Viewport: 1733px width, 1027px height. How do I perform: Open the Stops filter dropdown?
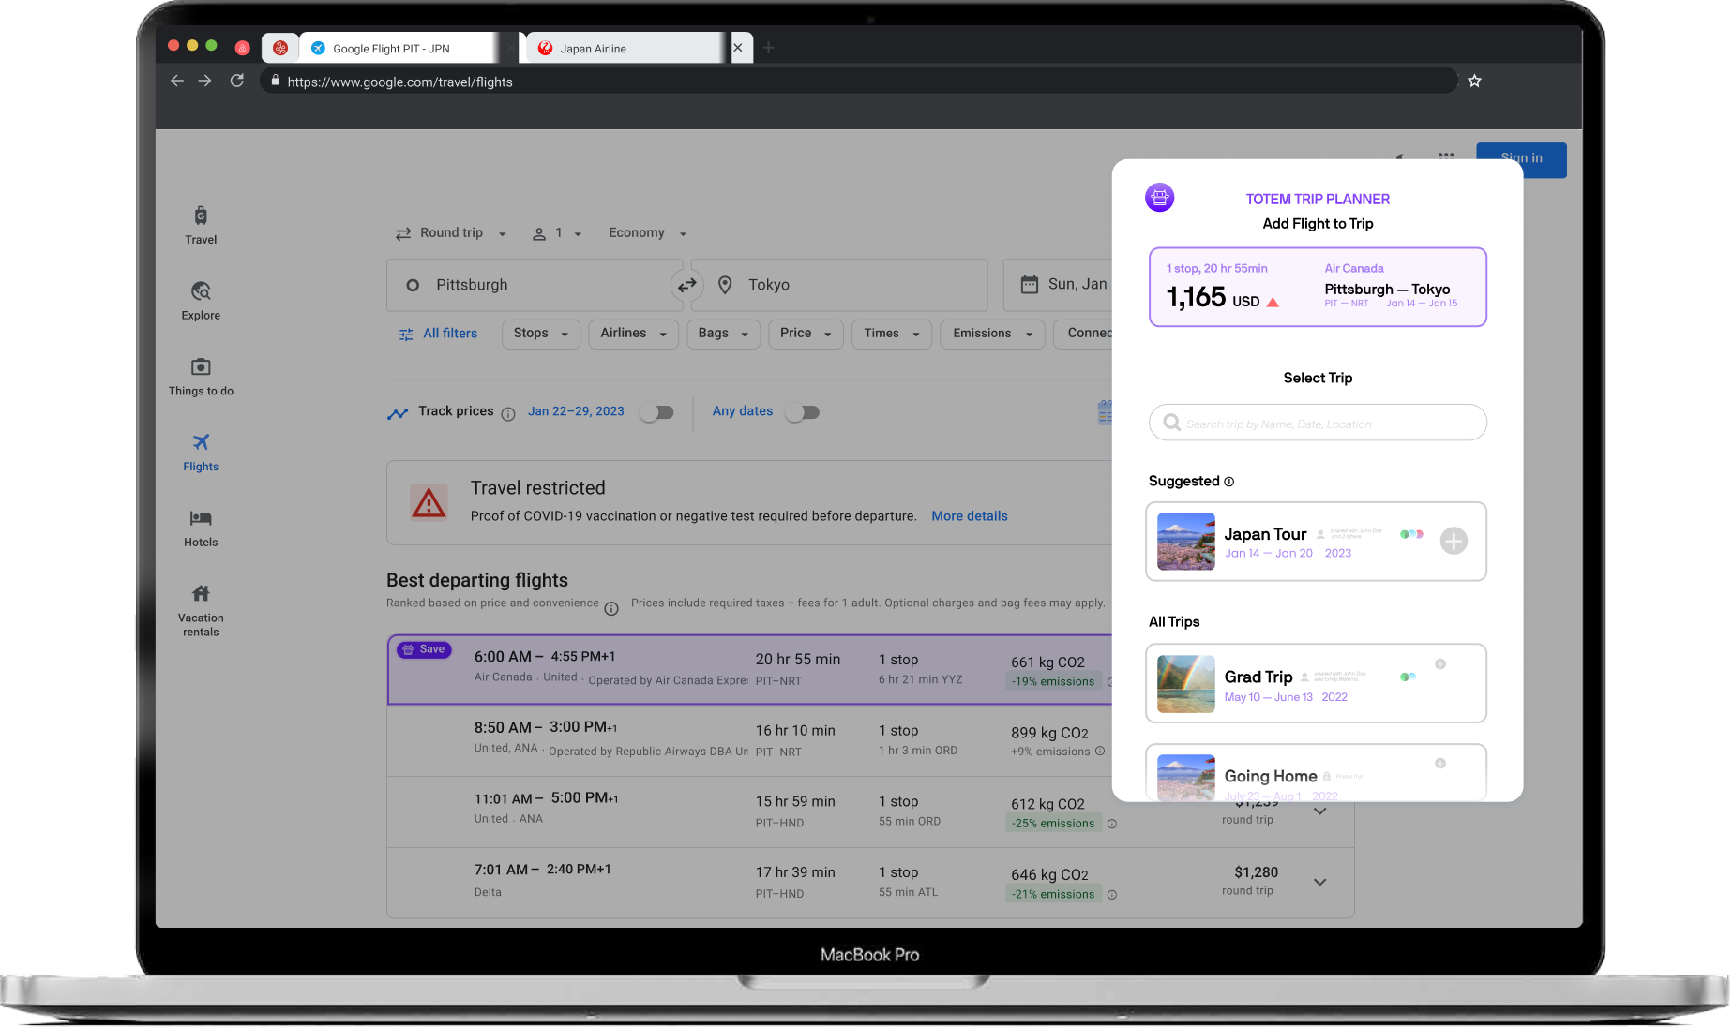coord(541,334)
